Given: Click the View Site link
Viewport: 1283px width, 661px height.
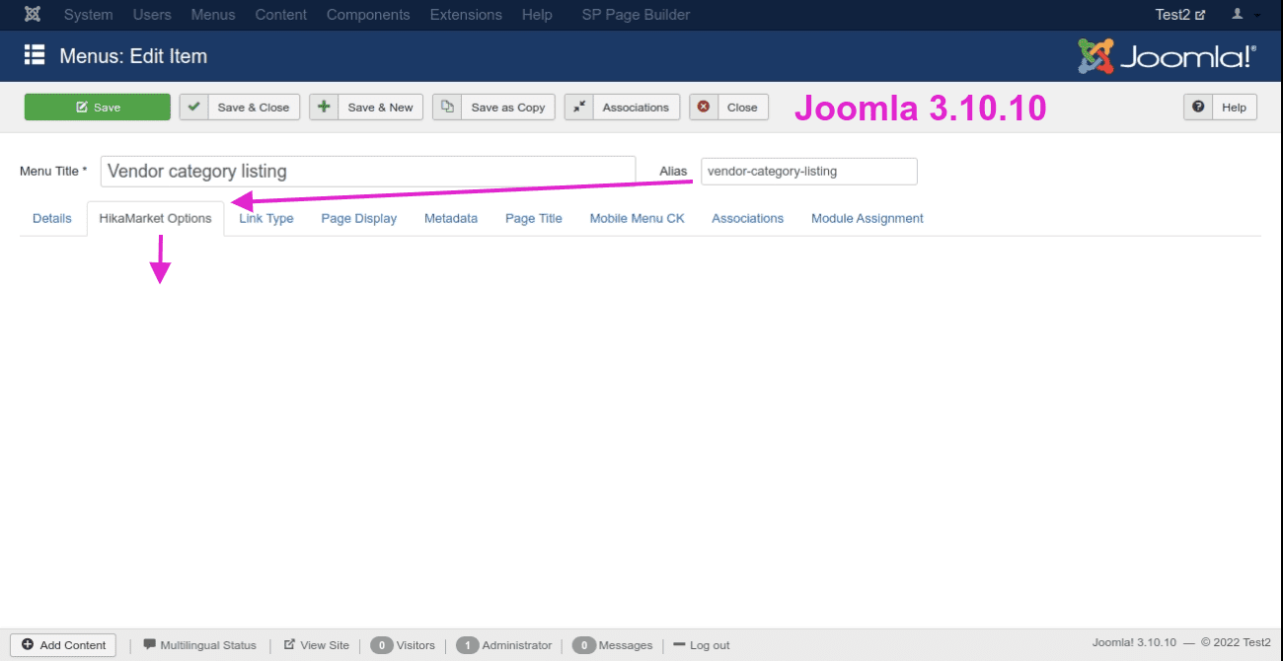Looking at the screenshot, I should (317, 645).
